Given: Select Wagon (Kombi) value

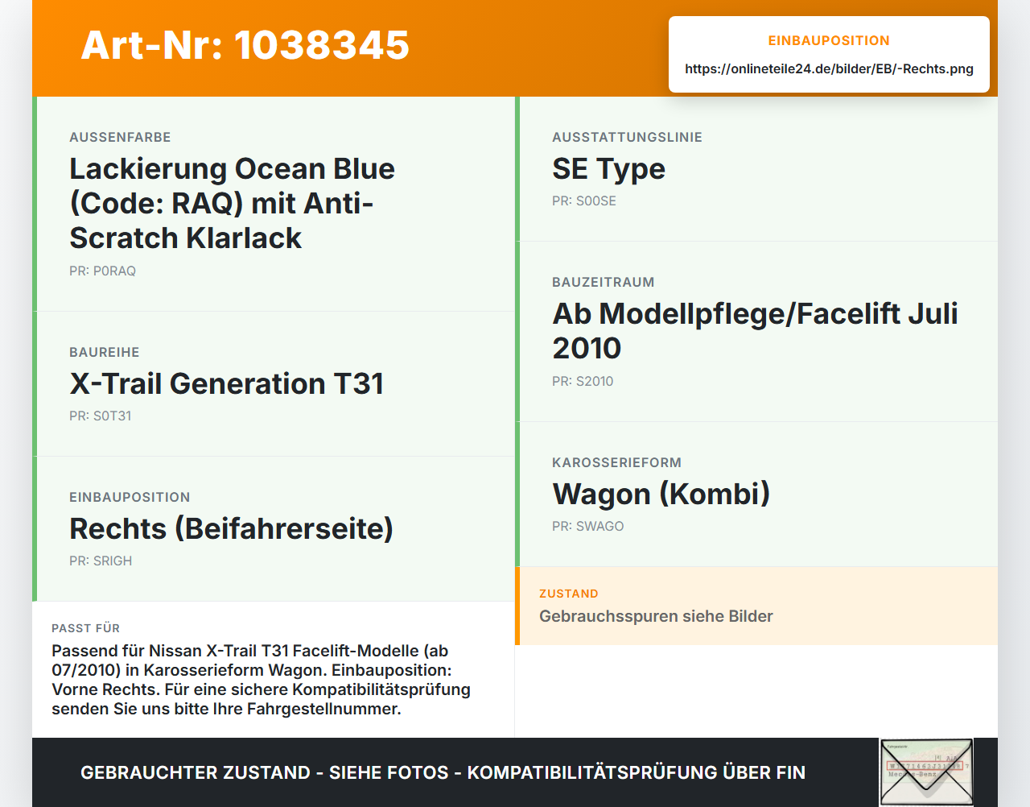Looking at the screenshot, I should pos(661,495).
